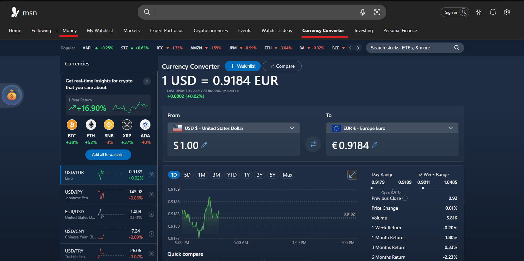The height and width of the screenshot is (261, 524).
Task: Add USD/JPY to watchlist with plus
Action: 151,195
